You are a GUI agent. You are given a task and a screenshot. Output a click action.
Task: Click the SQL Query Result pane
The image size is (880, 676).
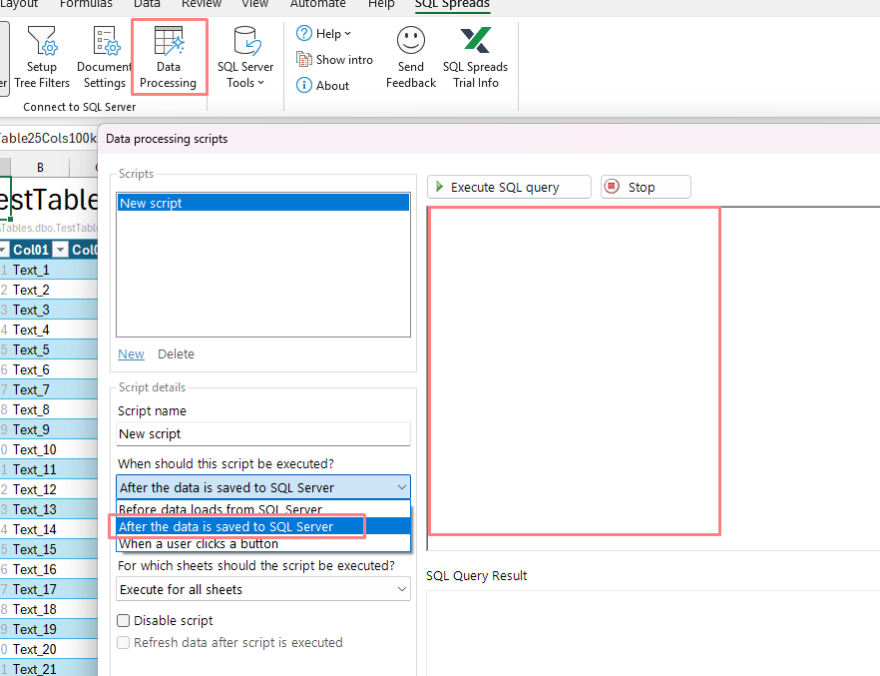point(654,633)
